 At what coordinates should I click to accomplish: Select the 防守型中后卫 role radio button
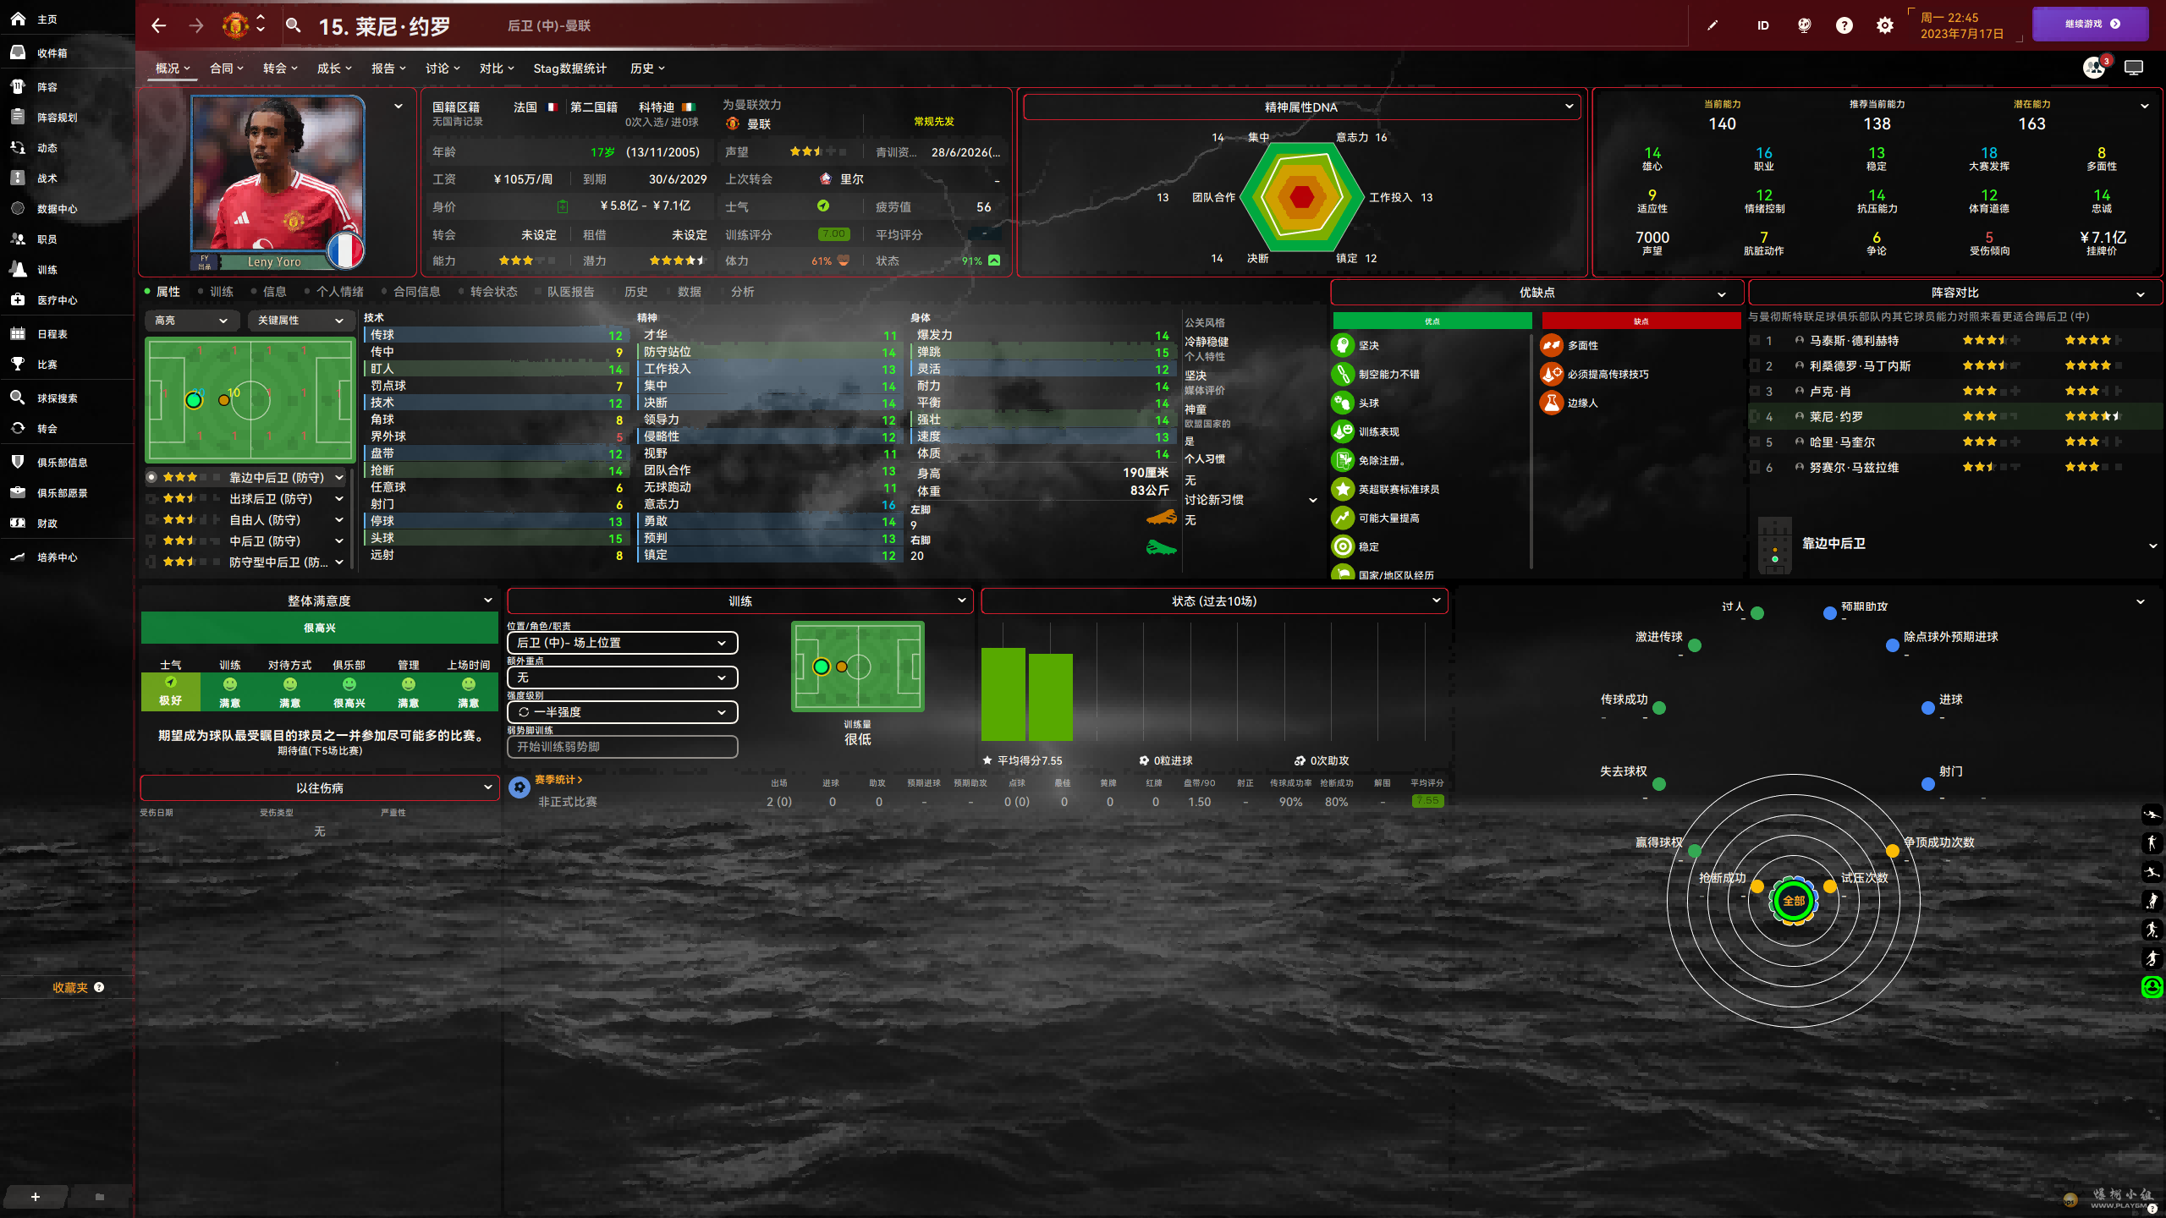point(151,562)
